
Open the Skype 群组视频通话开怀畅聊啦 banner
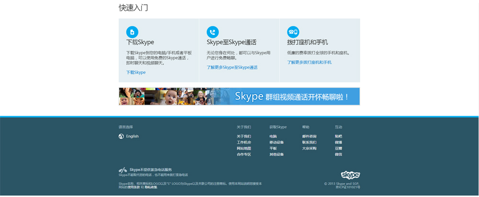(x=239, y=97)
